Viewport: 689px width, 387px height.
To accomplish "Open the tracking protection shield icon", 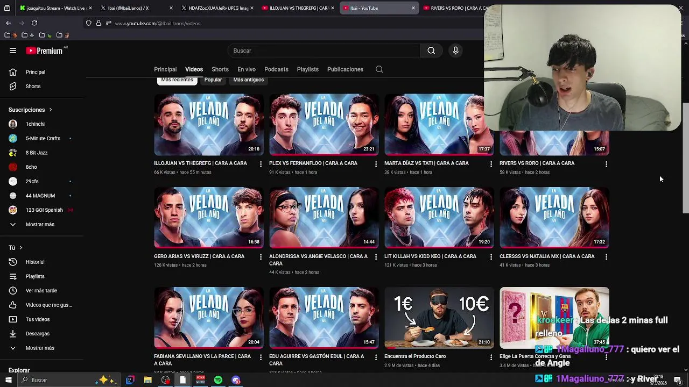I will pyautogui.click(x=89, y=23).
